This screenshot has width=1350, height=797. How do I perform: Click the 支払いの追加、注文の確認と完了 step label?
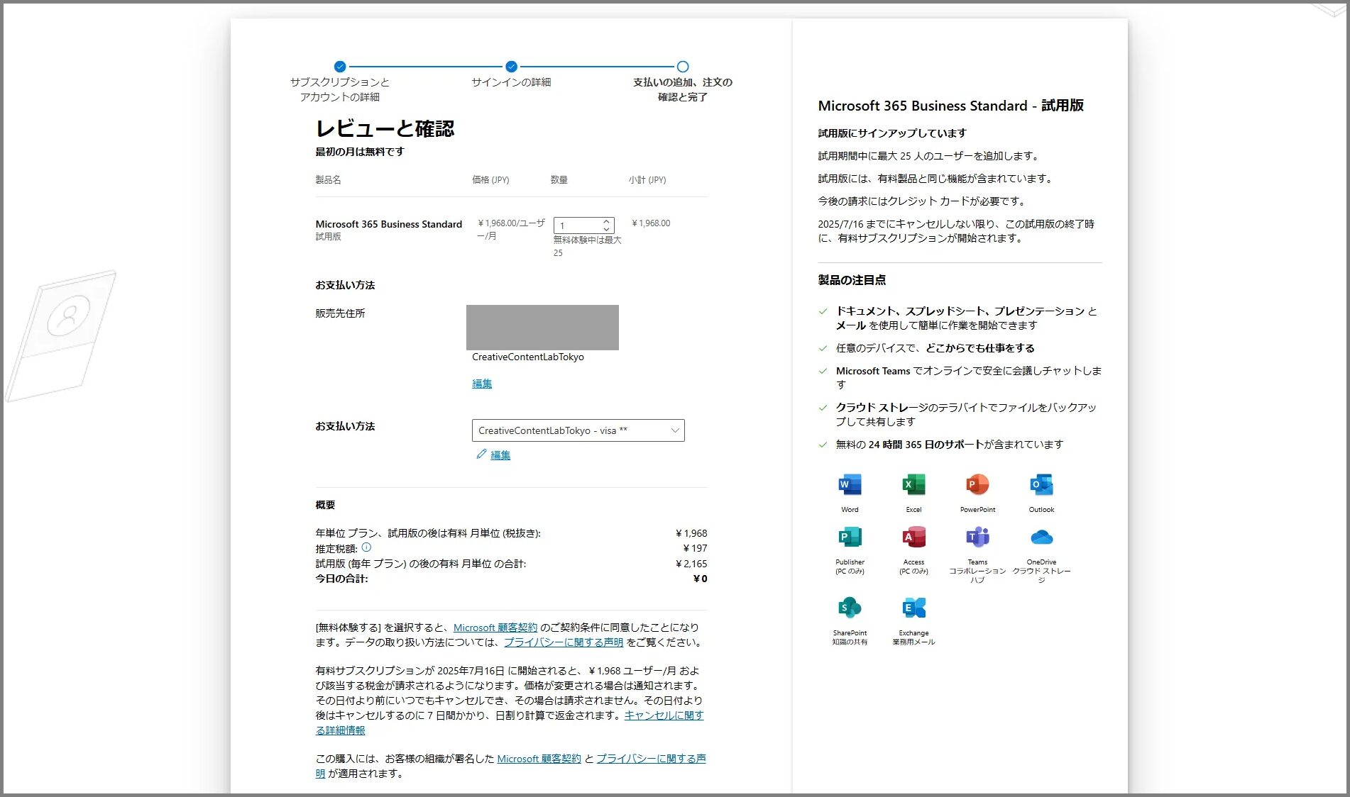pyautogui.click(x=683, y=89)
